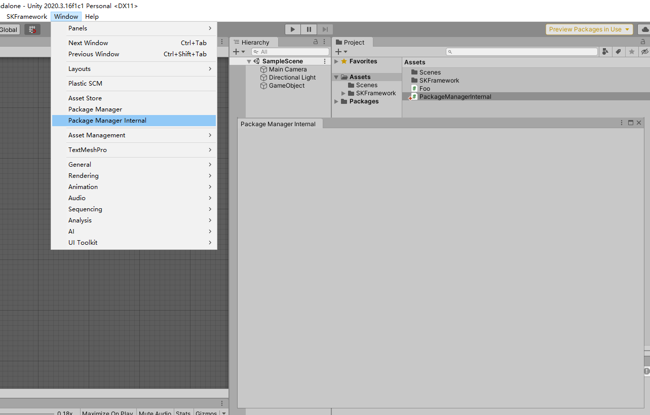Screen dimensions: 650x415
Task: Click the grid snapping icon in the toolbar
Action: [32, 29]
